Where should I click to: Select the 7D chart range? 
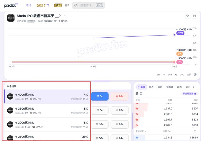(176, 75)
